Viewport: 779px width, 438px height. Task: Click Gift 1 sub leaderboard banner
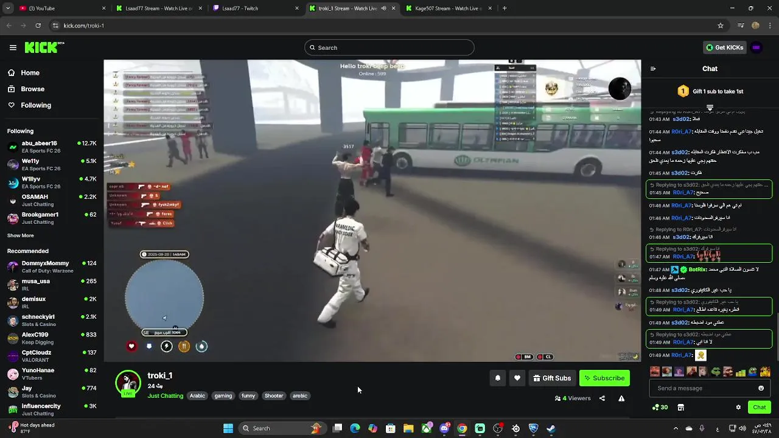(710, 91)
